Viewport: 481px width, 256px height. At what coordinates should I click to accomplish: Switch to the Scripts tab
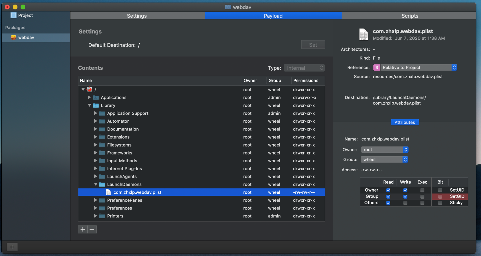pyautogui.click(x=409, y=16)
